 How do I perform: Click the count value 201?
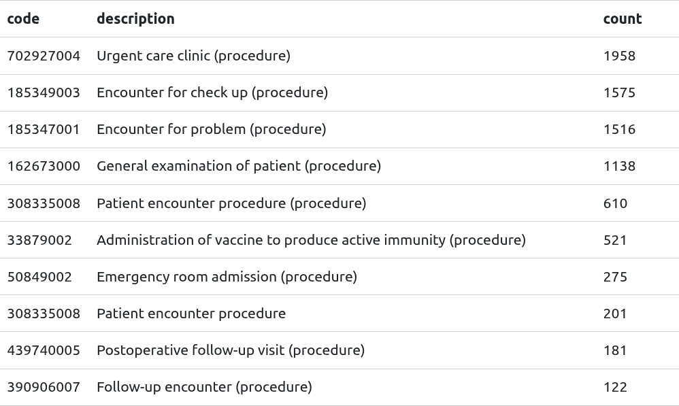(615, 314)
